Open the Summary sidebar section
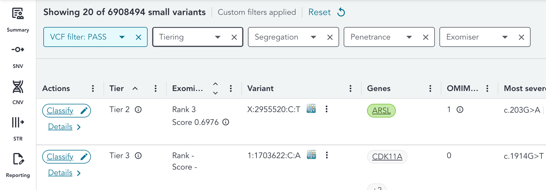The height and width of the screenshot is (190, 546). tap(18, 20)
